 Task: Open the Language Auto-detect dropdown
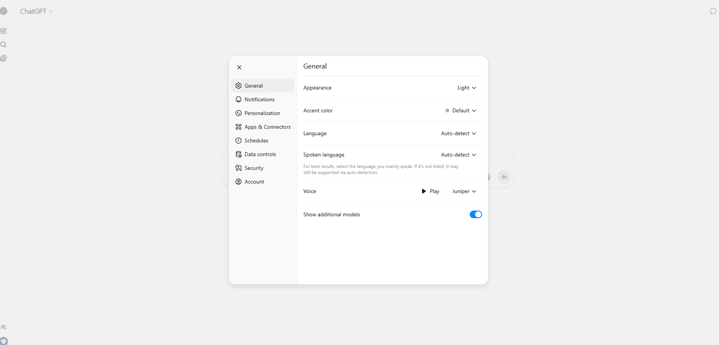[458, 134]
